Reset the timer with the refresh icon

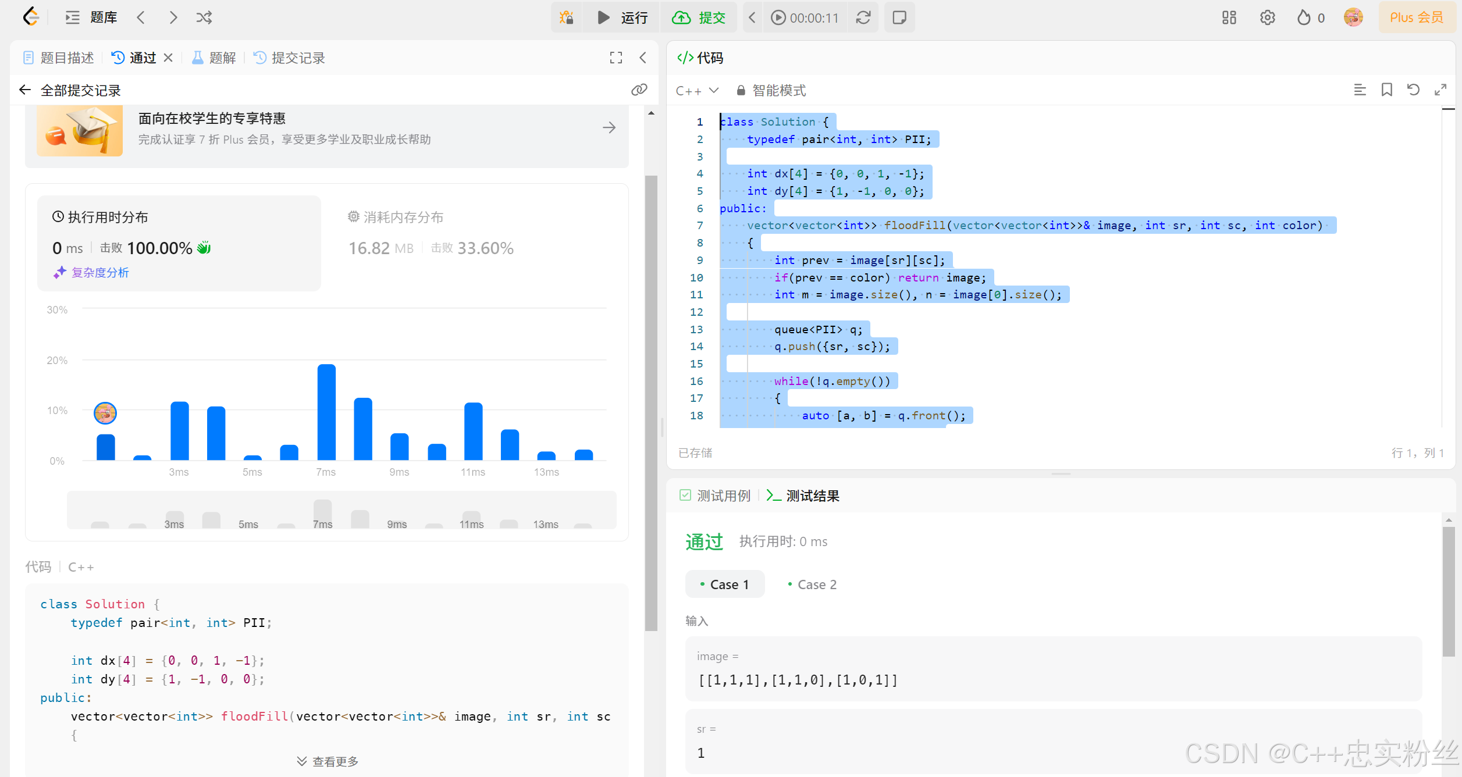point(863,17)
